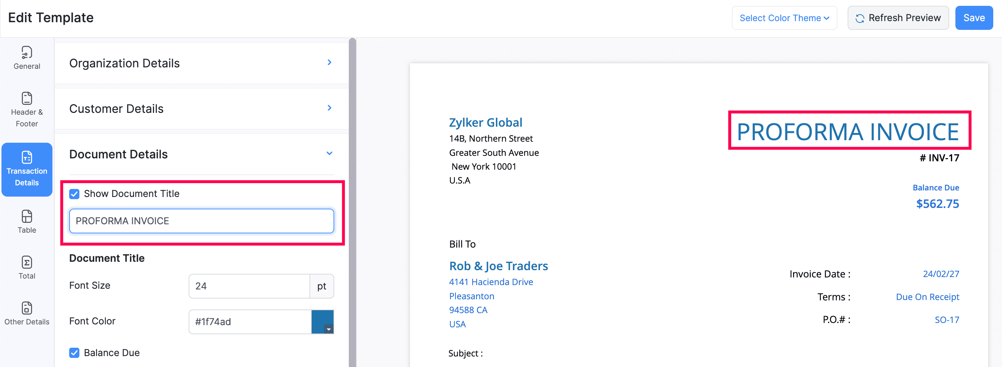The image size is (1002, 367).
Task: Select the Total section icon
Action: tap(27, 263)
